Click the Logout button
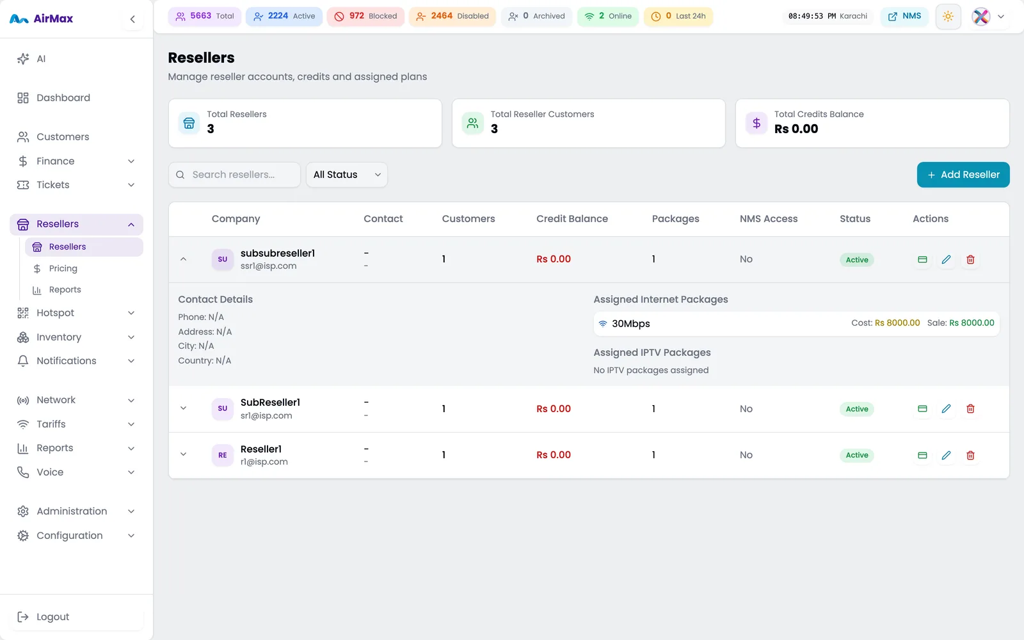The width and height of the screenshot is (1024, 640). click(x=76, y=617)
